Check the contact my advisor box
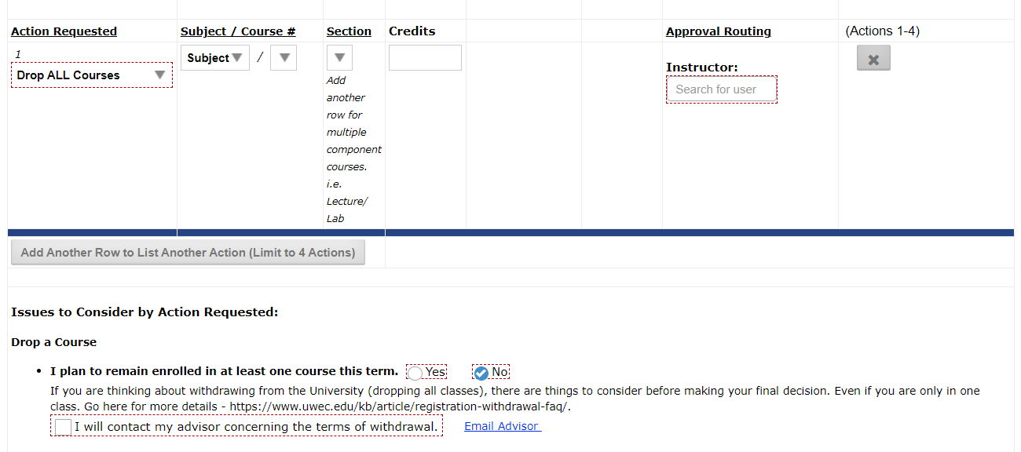1021x452 pixels. (64, 427)
